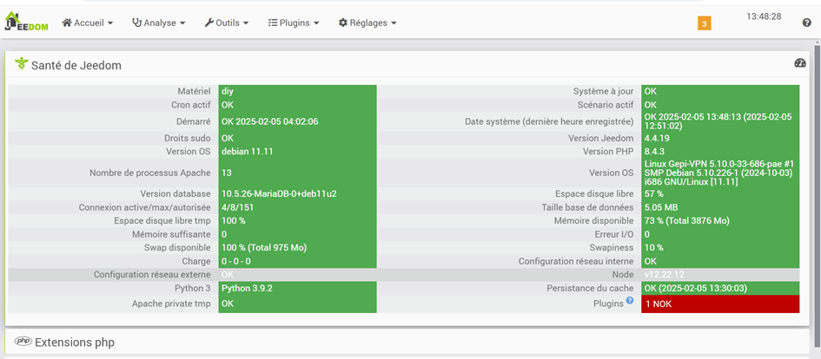821x359 pixels.
Task: Click the Système à jour label
Action: tap(603, 91)
